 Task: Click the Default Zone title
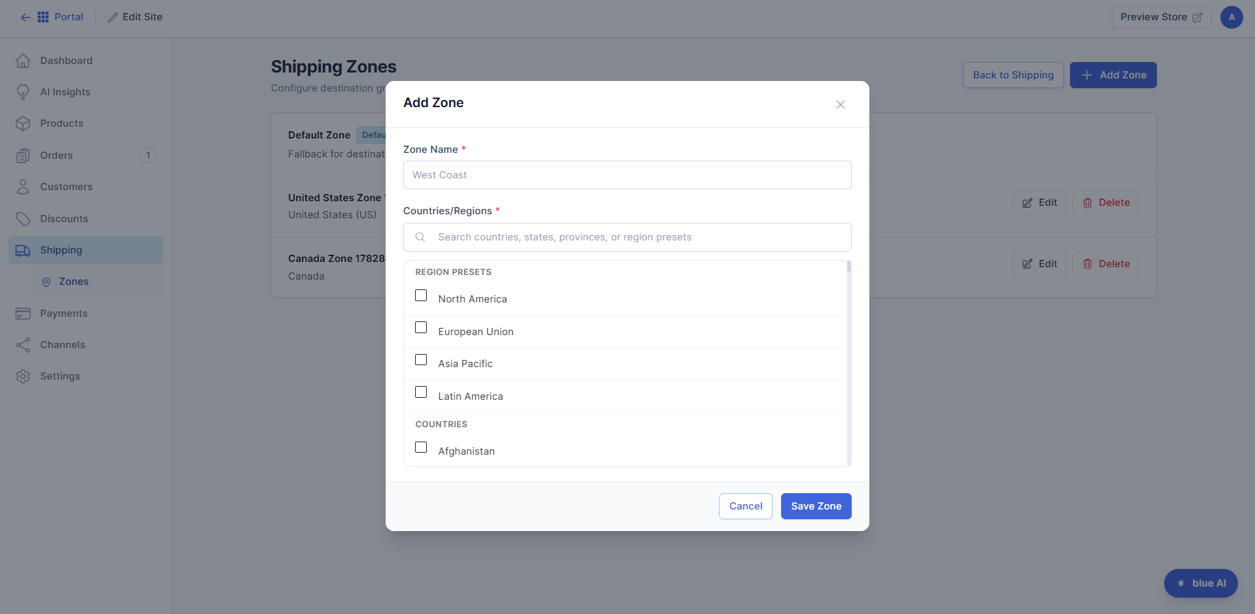[x=319, y=135]
